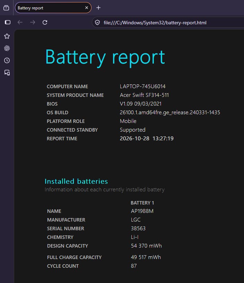Select report time 2026-10-28 13:27:19
The height and width of the screenshot is (283, 244).
147,139
